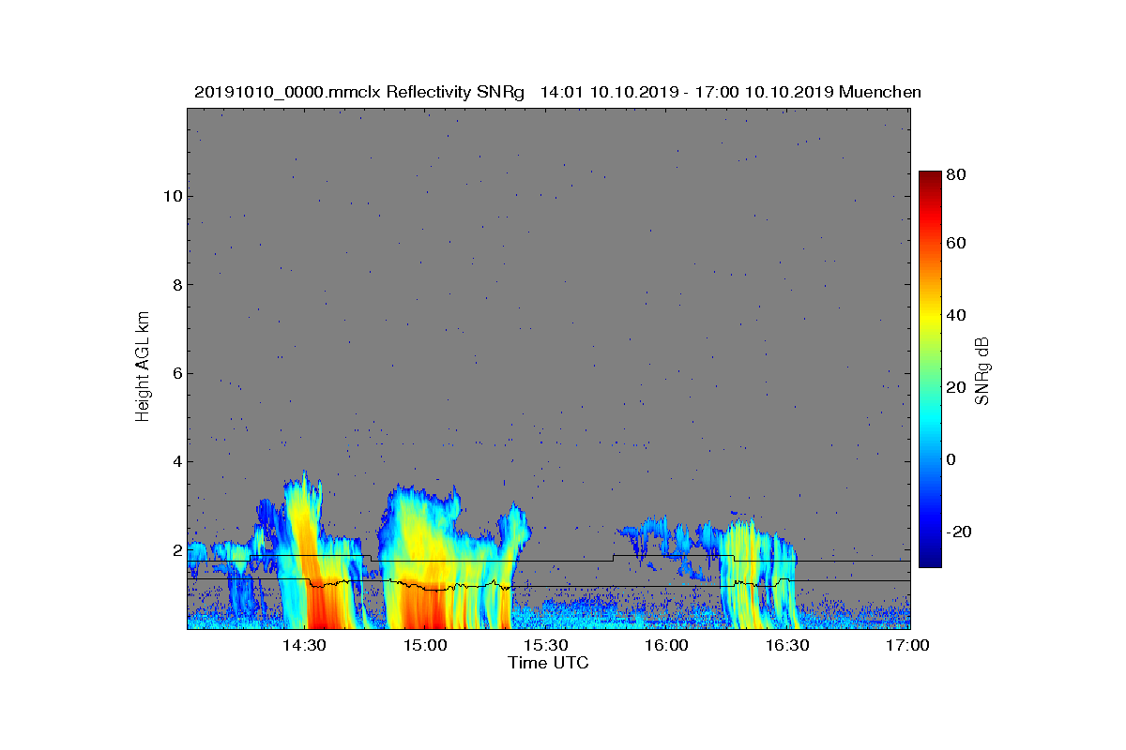Click the colorbar value 60
1126x750 pixels.
pos(956,244)
